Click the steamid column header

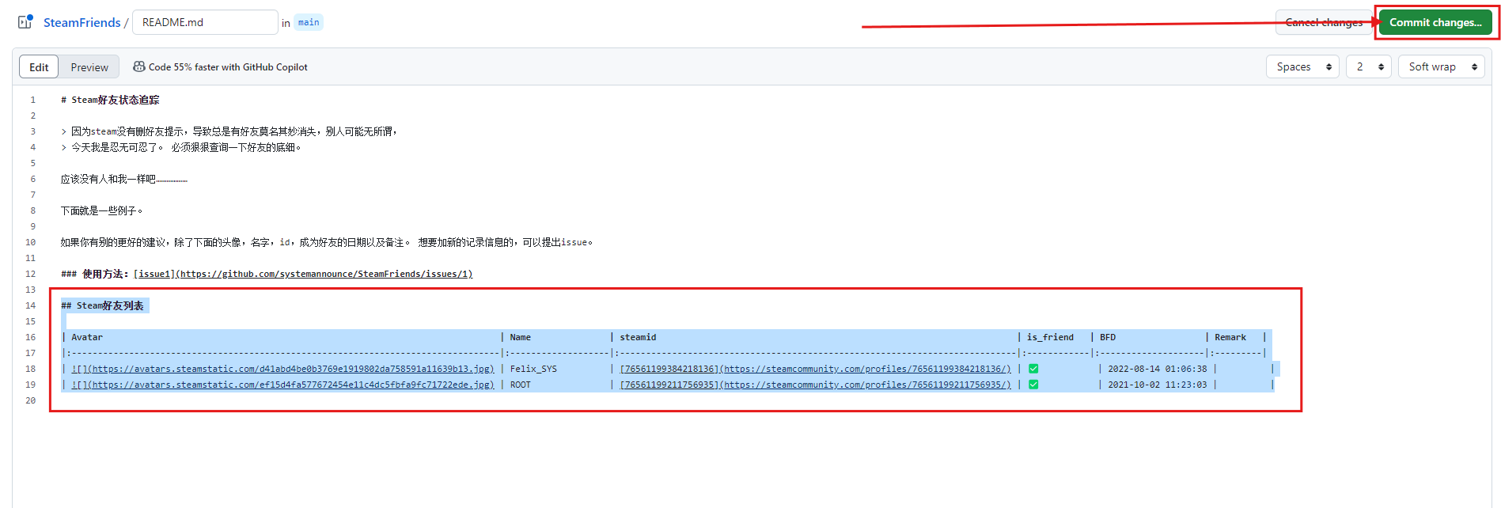tap(638, 337)
